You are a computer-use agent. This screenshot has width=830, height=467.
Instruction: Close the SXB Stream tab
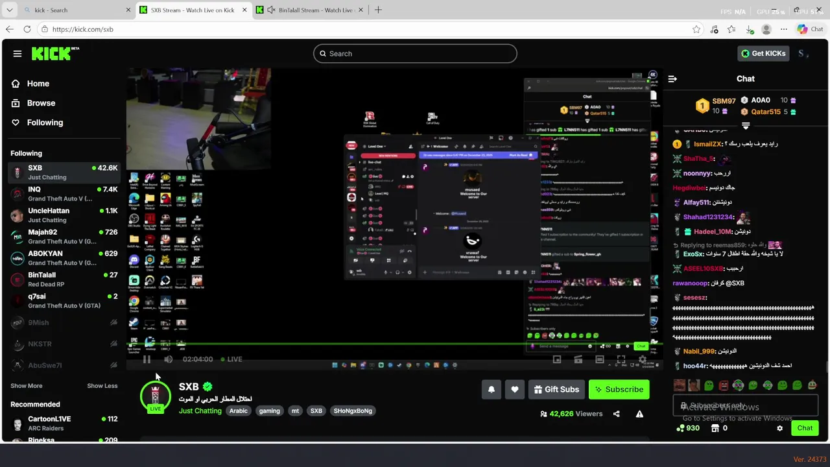tap(245, 10)
